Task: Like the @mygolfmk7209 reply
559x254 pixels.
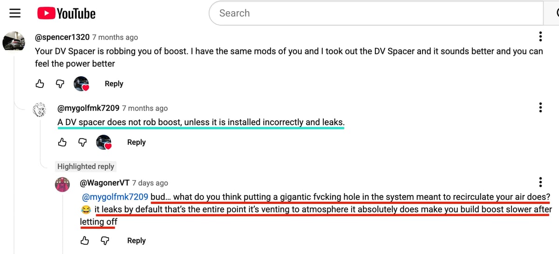Action: 62,142
